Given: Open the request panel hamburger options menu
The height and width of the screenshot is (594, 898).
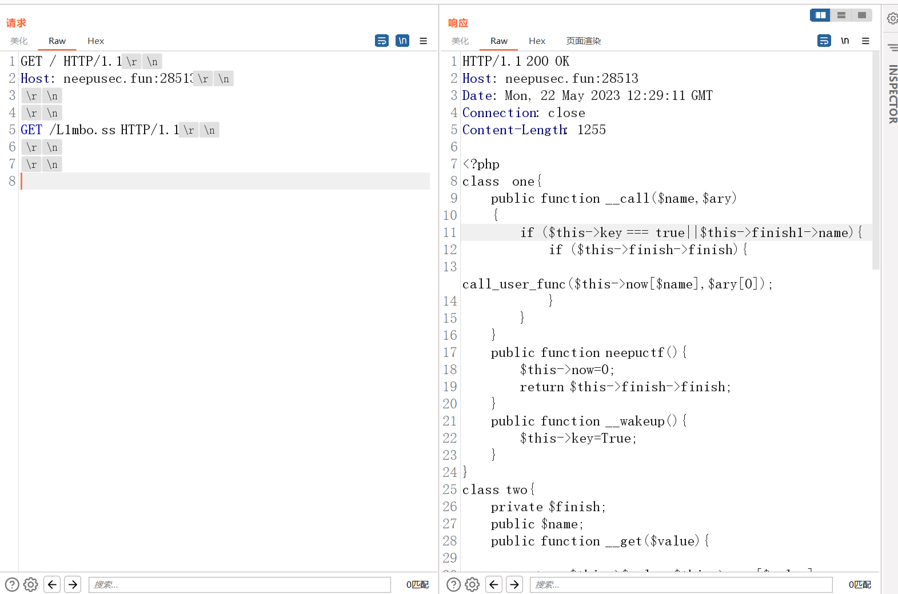Looking at the screenshot, I should coord(424,41).
